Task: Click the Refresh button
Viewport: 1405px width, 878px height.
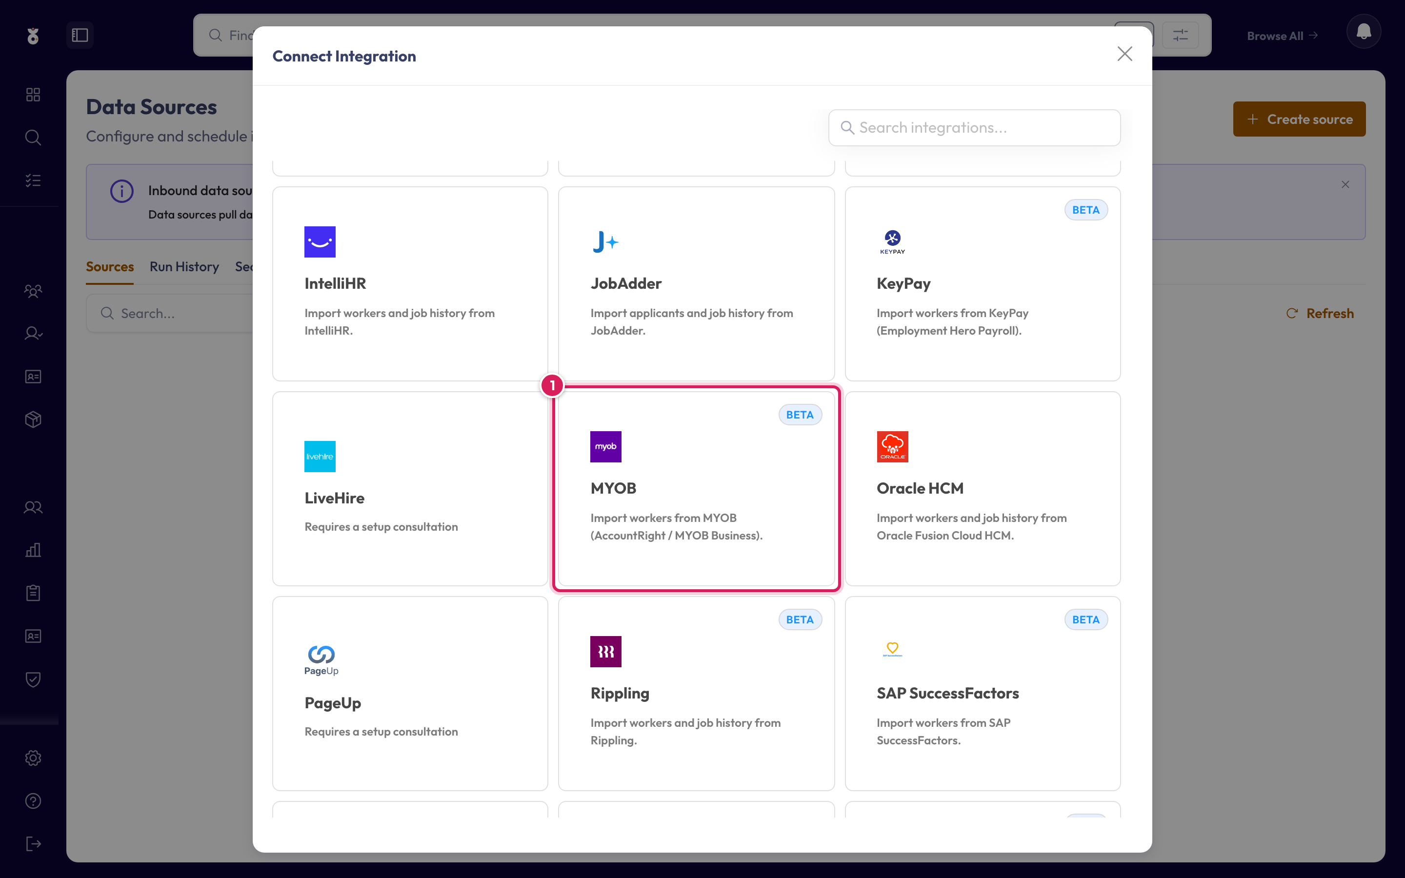Action: tap(1320, 313)
